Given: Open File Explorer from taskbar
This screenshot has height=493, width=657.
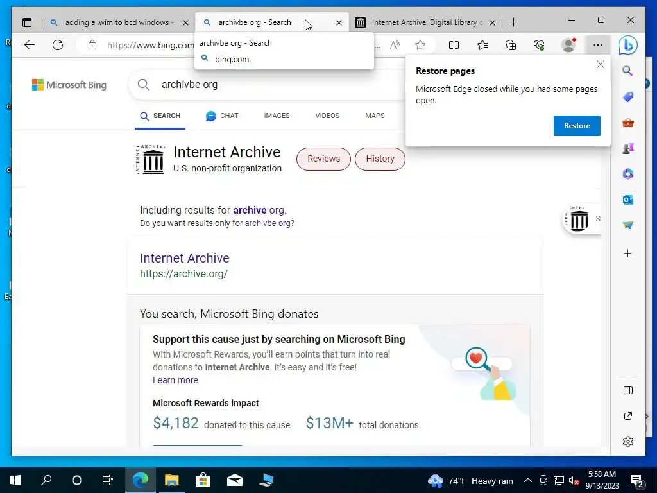Looking at the screenshot, I should 171,480.
